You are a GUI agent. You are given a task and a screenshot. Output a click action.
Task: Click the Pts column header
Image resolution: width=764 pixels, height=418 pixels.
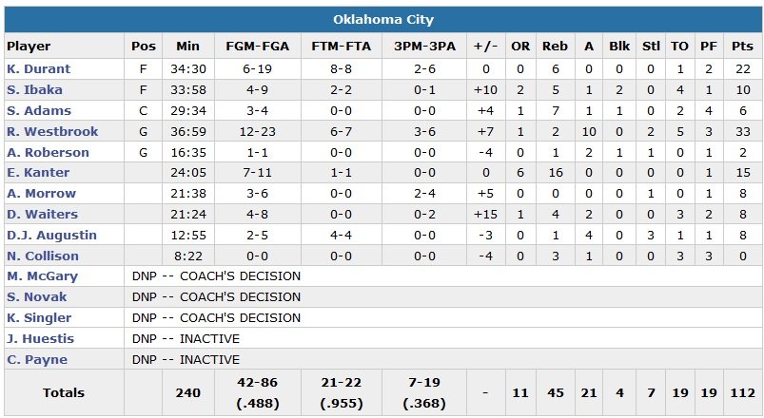tap(742, 47)
